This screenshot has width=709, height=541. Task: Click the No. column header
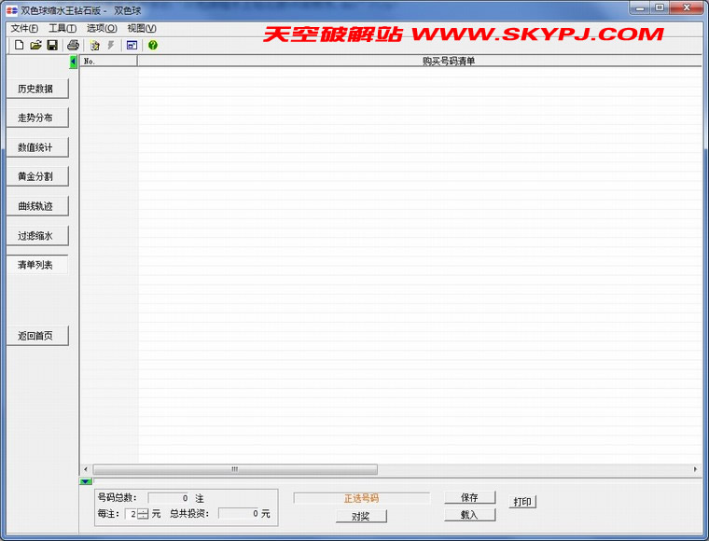click(108, 62)
